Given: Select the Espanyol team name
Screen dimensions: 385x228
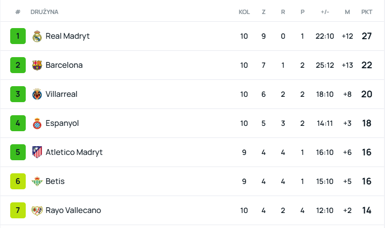Looking at the screenshot, I should 62,123.
